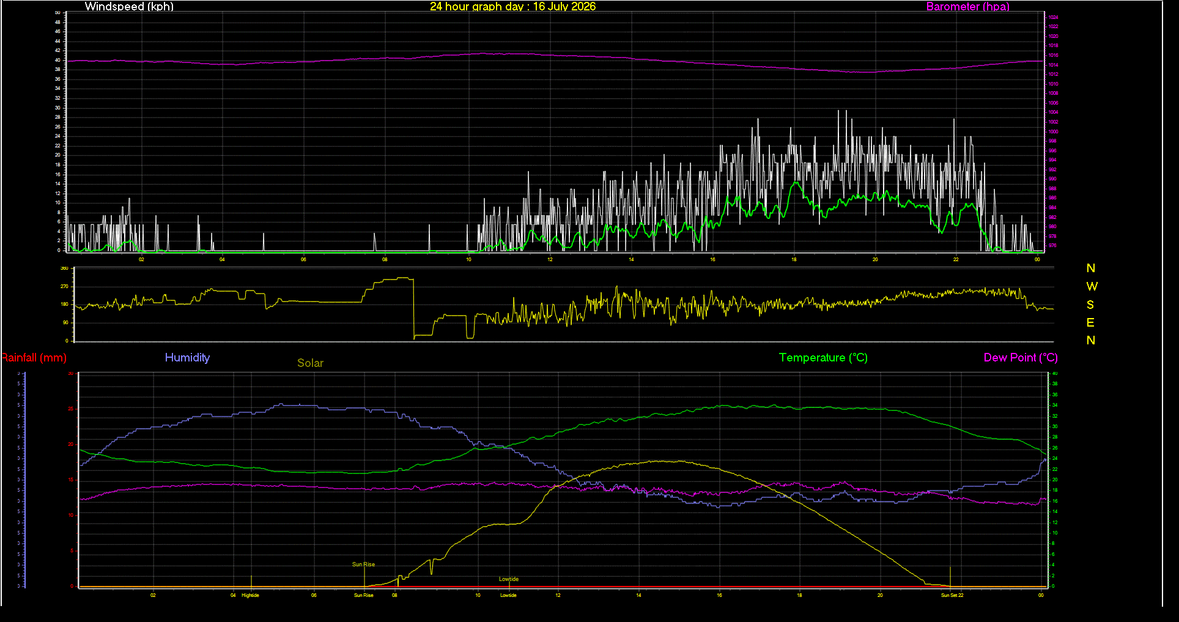Click hour '20' under the temperature graph
This screenshot has width=1179, height=622.
[x=880, y=595]
